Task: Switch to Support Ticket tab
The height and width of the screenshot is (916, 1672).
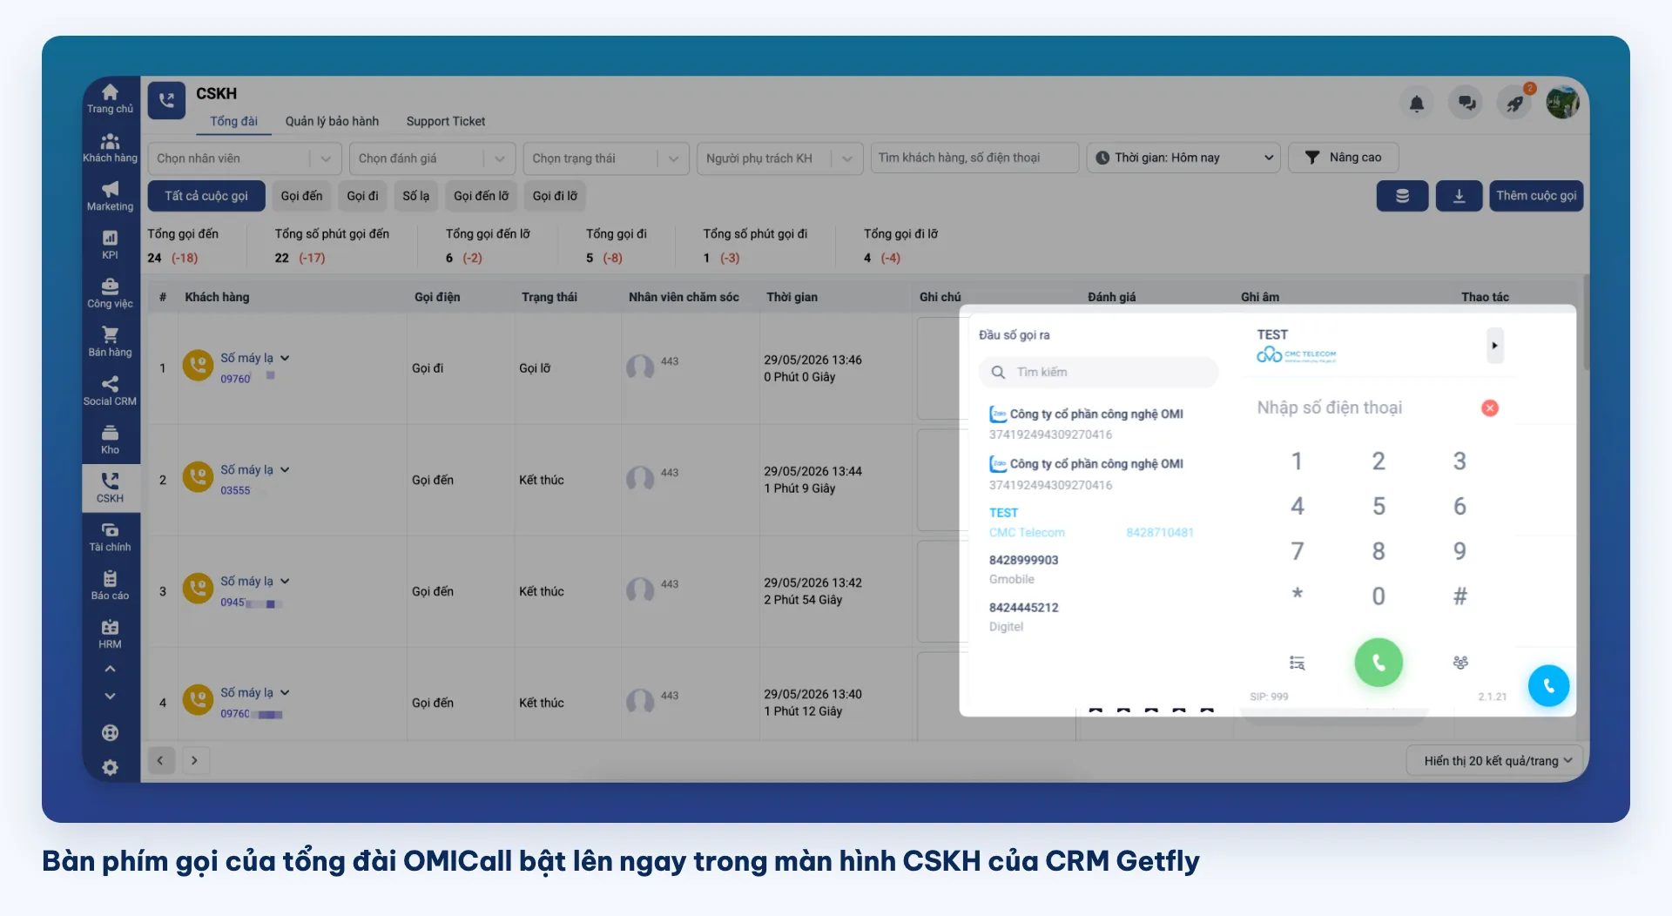Action: point(446,121)
